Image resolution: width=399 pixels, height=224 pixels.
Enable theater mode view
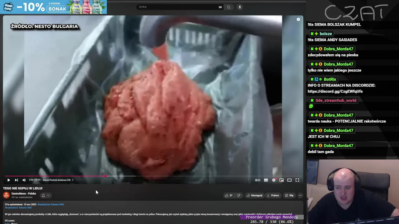pyautogui.click(x=289, y=180)
